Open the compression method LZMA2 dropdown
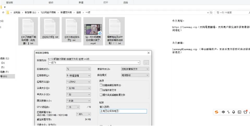Screen dimensions: 250x126 (x=78, y=82)
